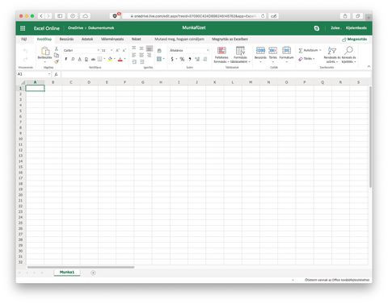Align cell content to the top
This screenshot has height=304, width=388.
[134, 48]
